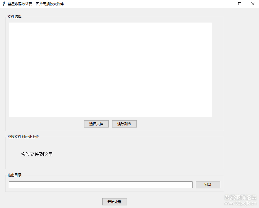Image resolution: width=259 pixels, height=208 pixels.
Task: Click the Python feather icon in title bar
Action: click(4, 4)
